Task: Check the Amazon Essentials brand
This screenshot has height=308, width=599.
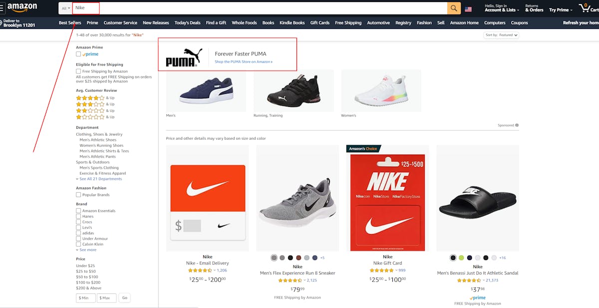Action: tap(78, 211)
